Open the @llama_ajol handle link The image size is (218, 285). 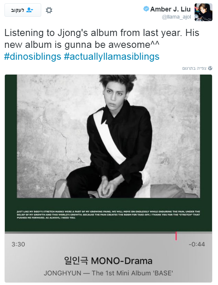click(176, 17)
